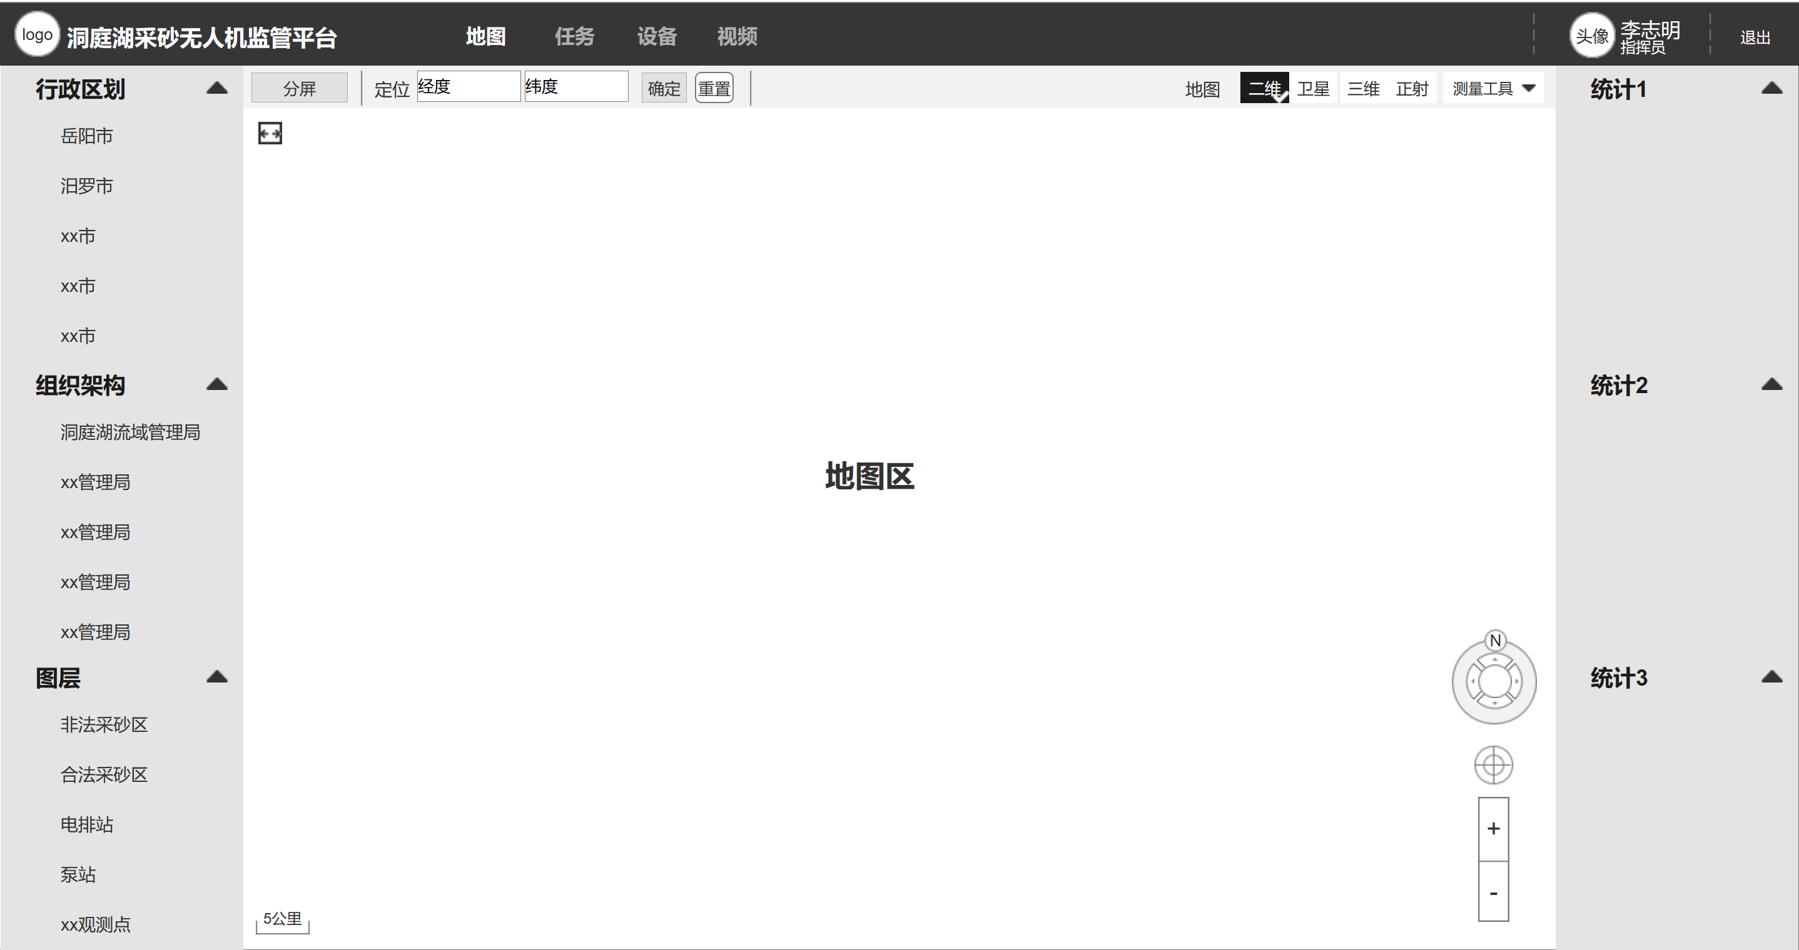Collapse the 行政区划 section
Screen dimensions: 1799x950
pos(217,88)
